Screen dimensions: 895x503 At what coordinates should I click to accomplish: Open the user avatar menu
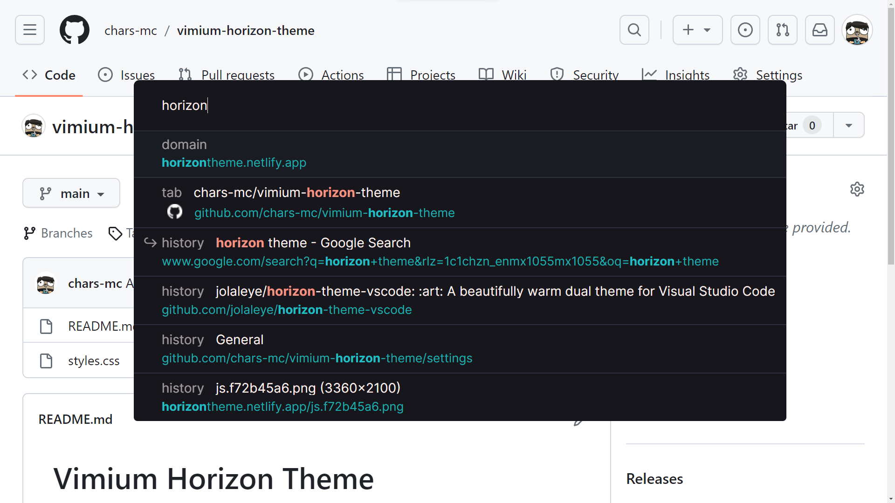pyautogui.click(x=857, y=30)
